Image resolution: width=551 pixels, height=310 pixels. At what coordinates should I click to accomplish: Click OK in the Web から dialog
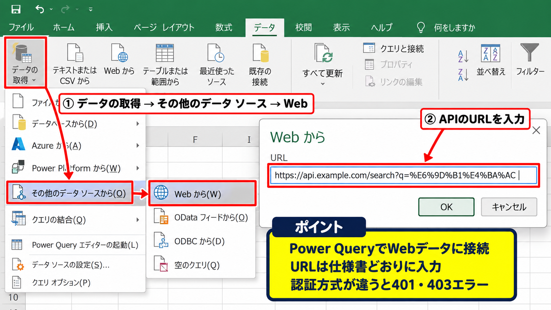[446, 207]
